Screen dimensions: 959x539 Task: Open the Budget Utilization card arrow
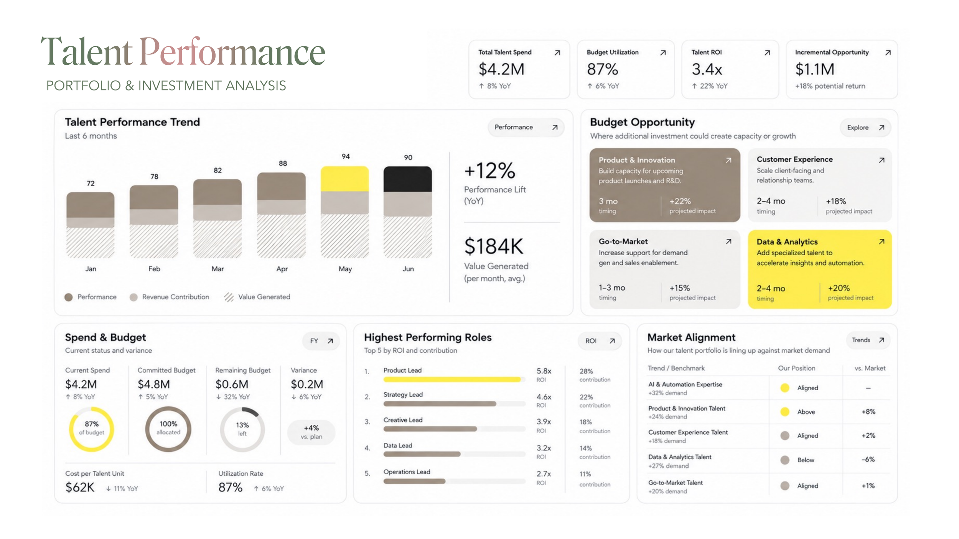[x=662, y=53]
